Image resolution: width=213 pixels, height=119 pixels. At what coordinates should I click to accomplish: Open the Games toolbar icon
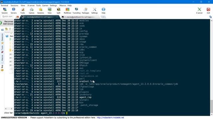(x=32, y=11)
